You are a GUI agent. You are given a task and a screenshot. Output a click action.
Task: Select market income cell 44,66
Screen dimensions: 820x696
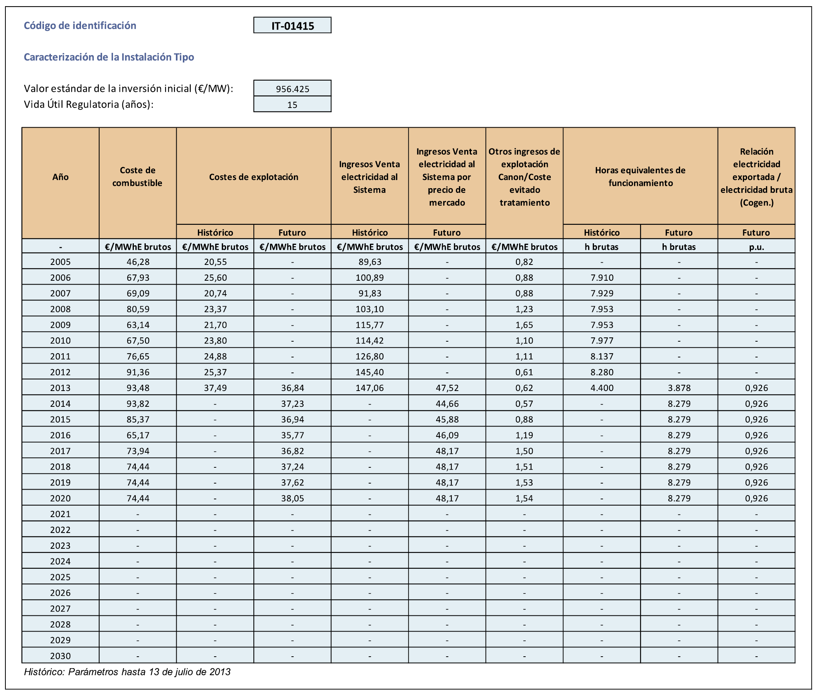click(447, 404)
